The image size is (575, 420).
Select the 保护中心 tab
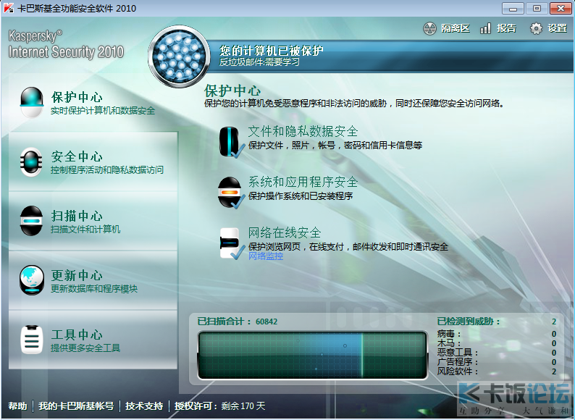(x=93, y=103)
